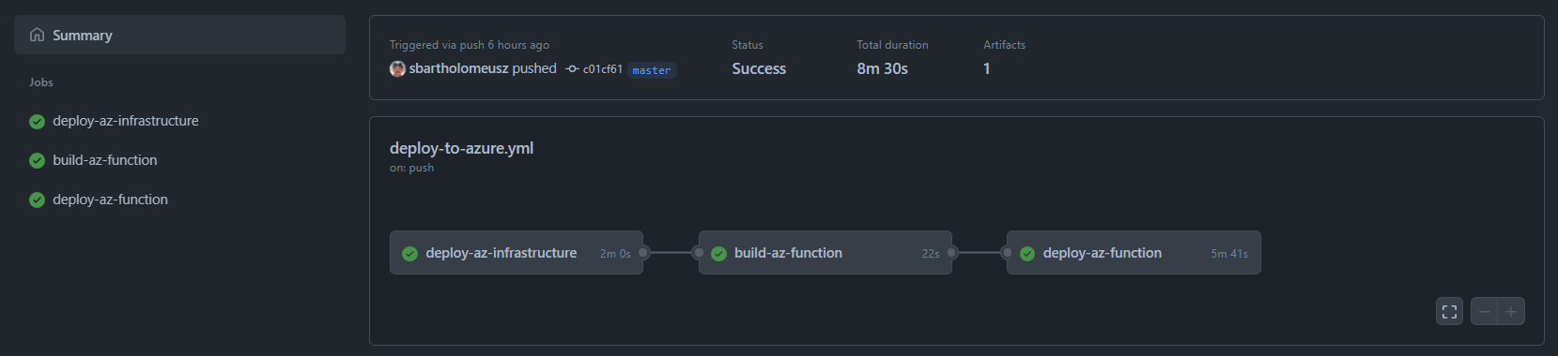Click sbartholomeusz user avatar
Screen dimensions: 1558x356
(397, 68)
